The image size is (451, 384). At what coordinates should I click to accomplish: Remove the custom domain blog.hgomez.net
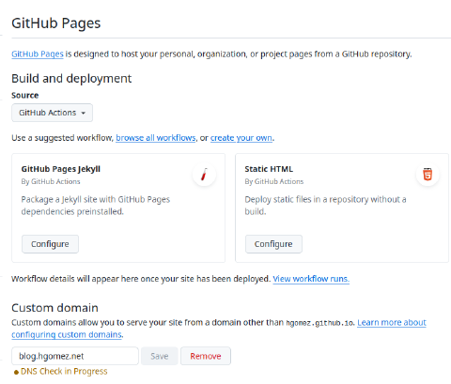tap(206, 356)
